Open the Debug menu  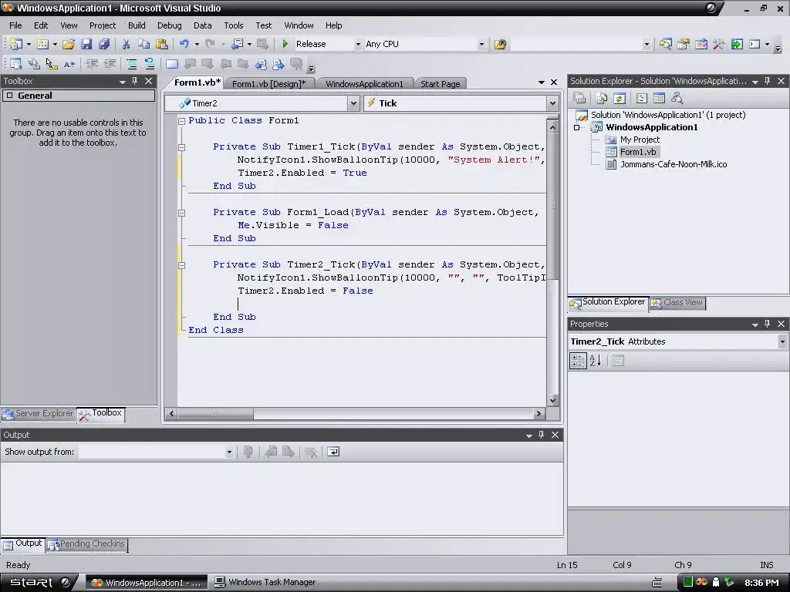coord(169,25)
